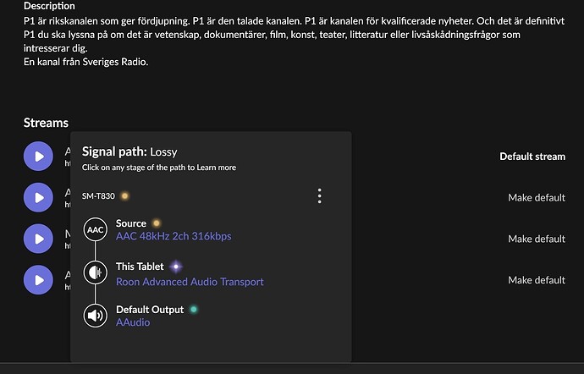Click the green dot beside Default Output

[x=194, y=310]
